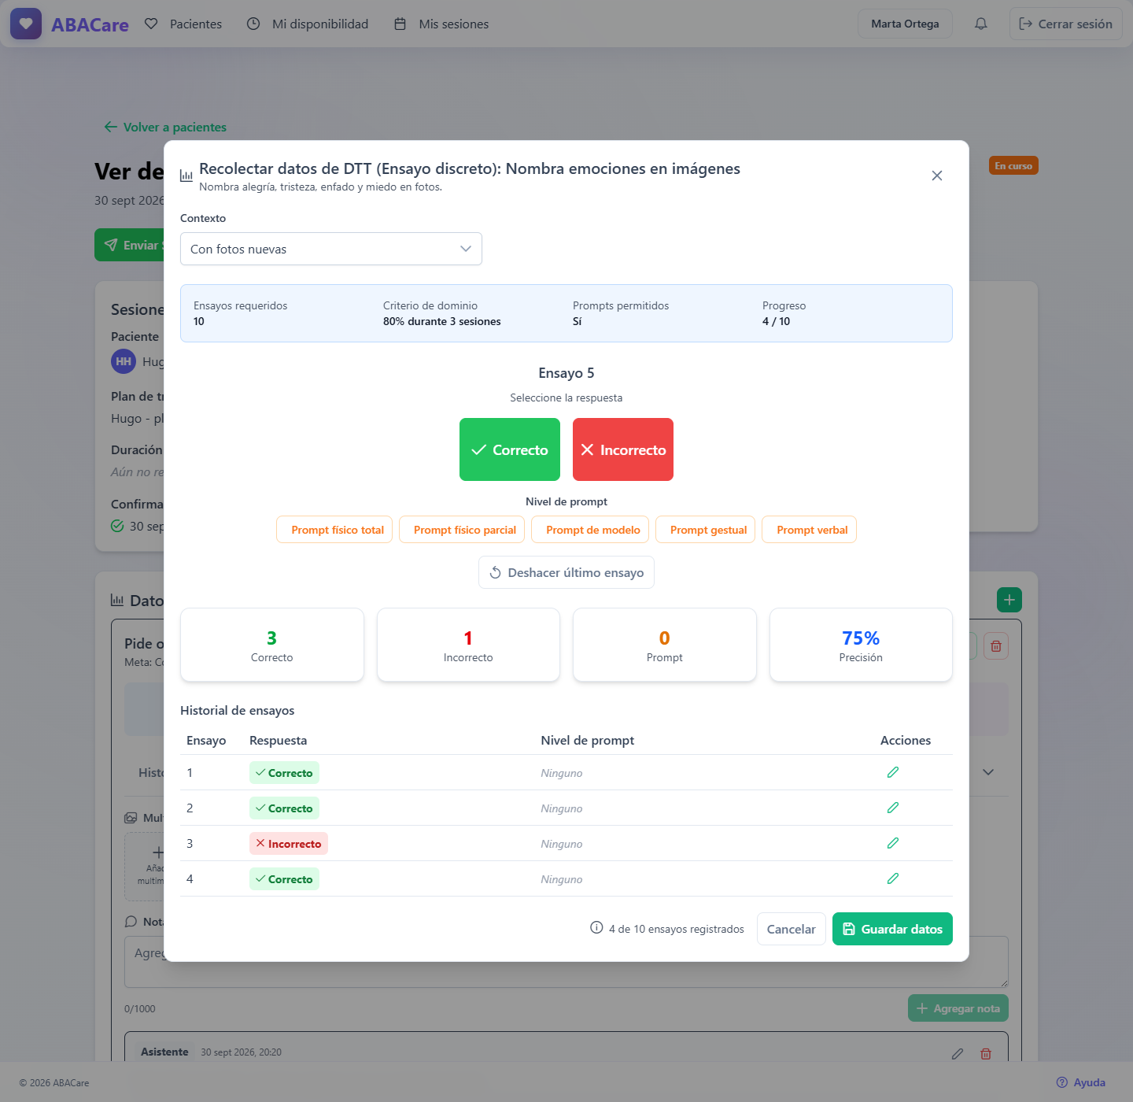This screenshot has height=1102, width=1133.
Task: Click the red trash icon on goal card
Action: (996, 646)
